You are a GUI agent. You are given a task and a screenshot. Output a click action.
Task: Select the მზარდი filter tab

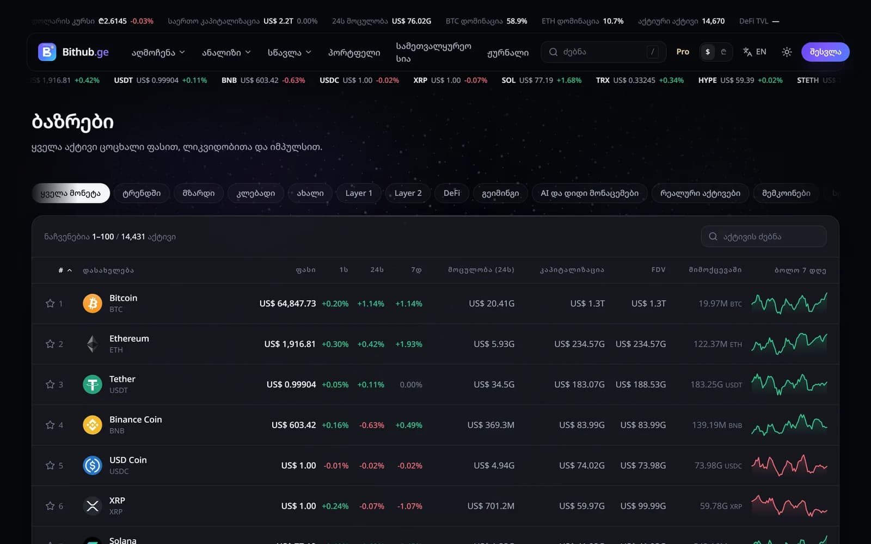(x=199, y=193)
